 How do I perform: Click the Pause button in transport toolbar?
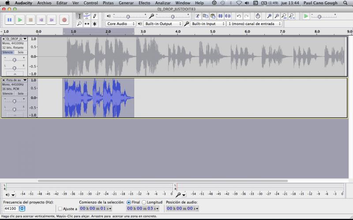point(9,20)
